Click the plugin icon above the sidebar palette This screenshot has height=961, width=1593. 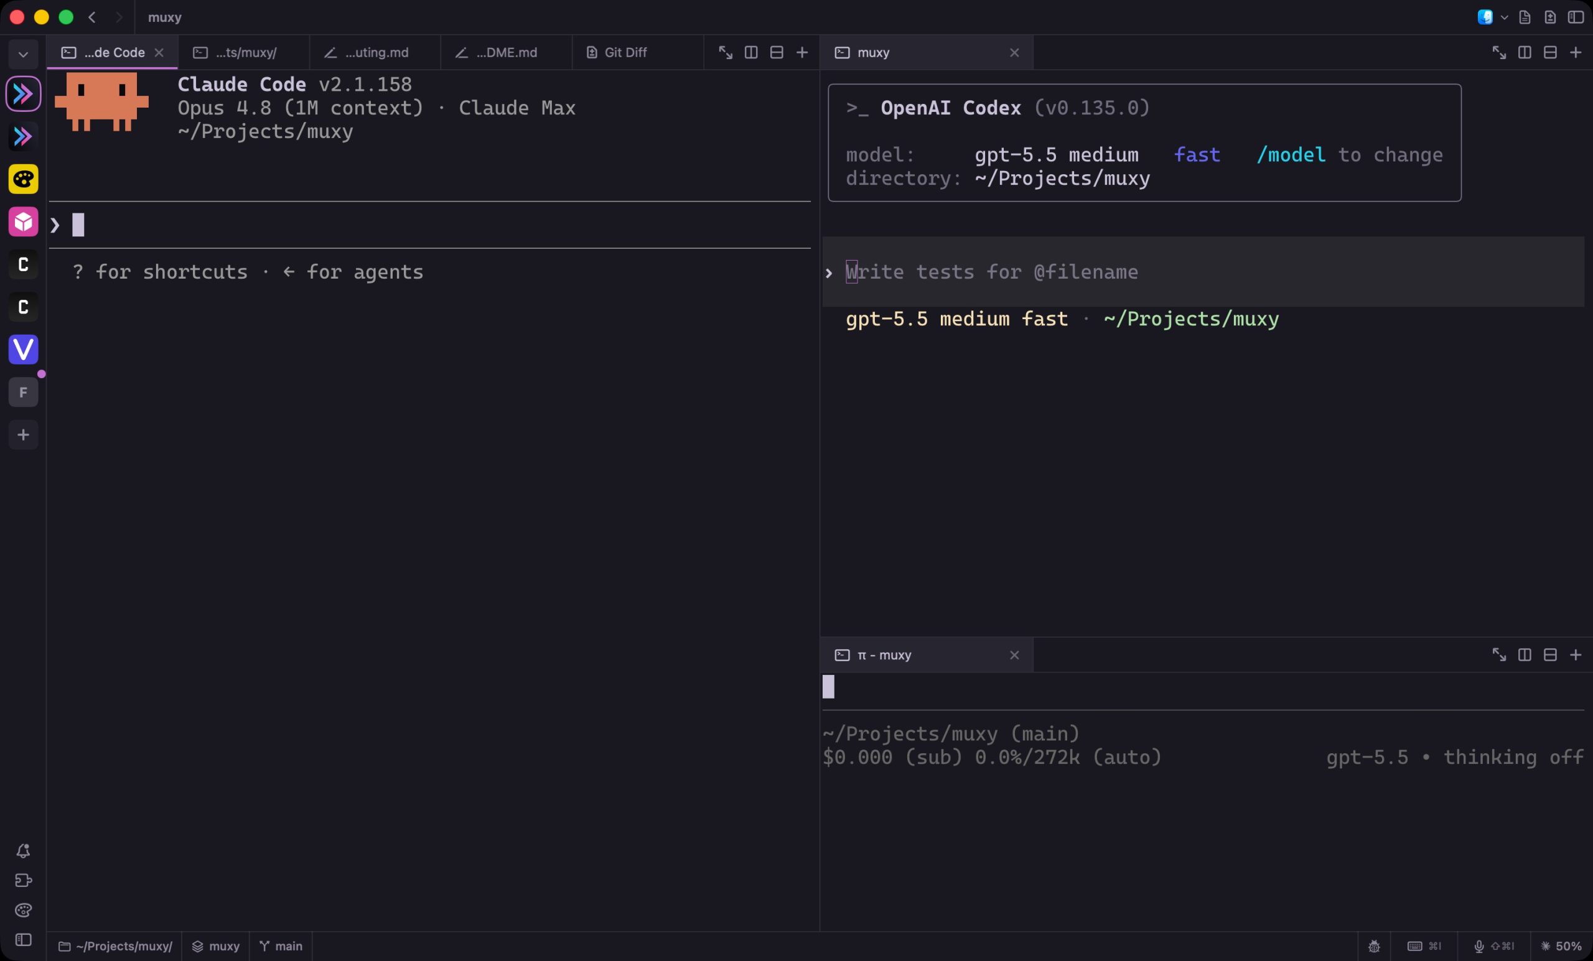coord(23,880)
